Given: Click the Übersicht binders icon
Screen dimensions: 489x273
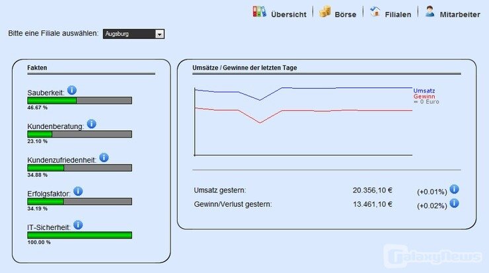Looking at the screenshot, I should 260,12.
